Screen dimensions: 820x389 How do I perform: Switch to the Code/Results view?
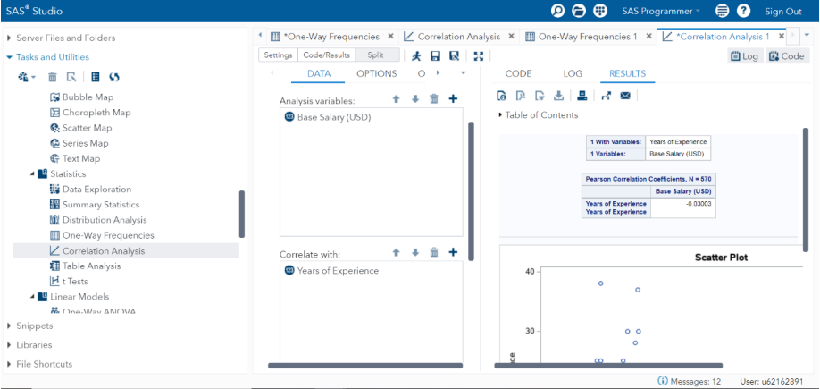point(327,55)
